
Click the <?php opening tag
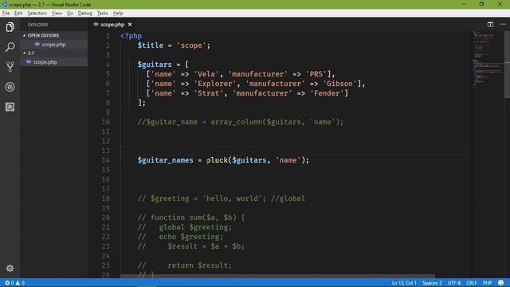click(x=131, y=36)
